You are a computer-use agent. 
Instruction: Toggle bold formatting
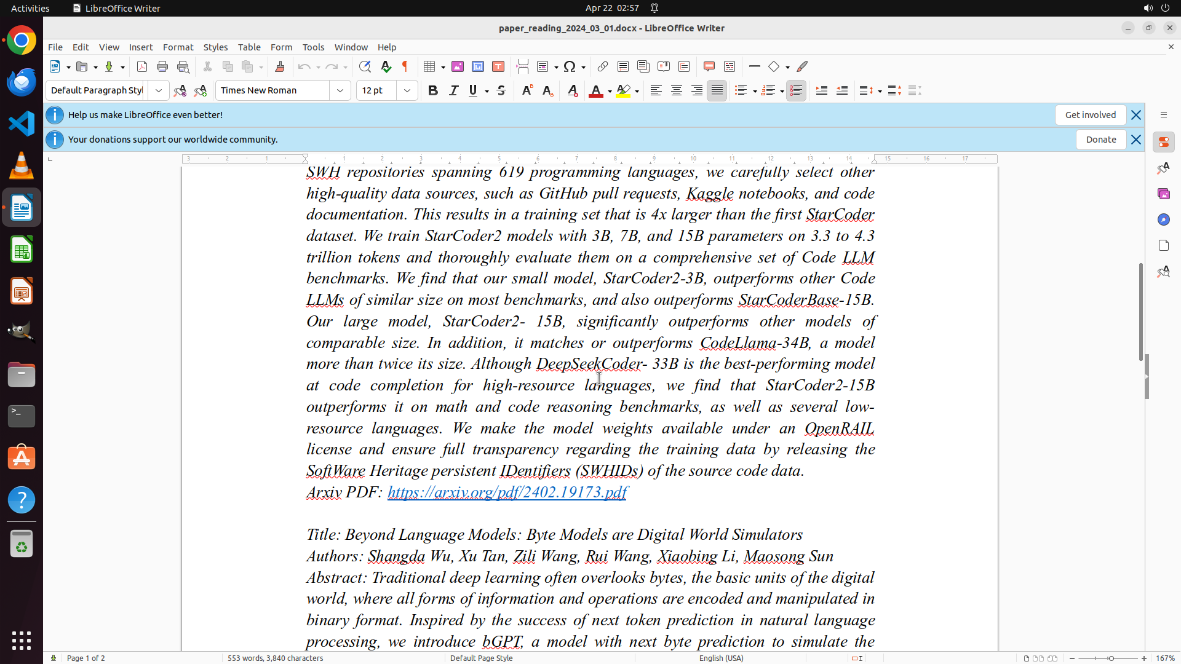point(433,90)
